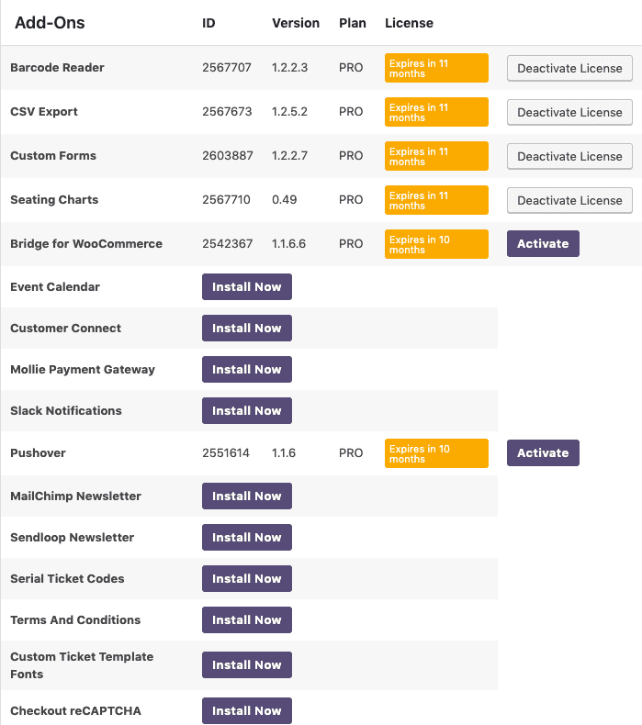Deactivate the Barcode Reader license
This screenshot has height=725, width=642.
coord(569,69)
